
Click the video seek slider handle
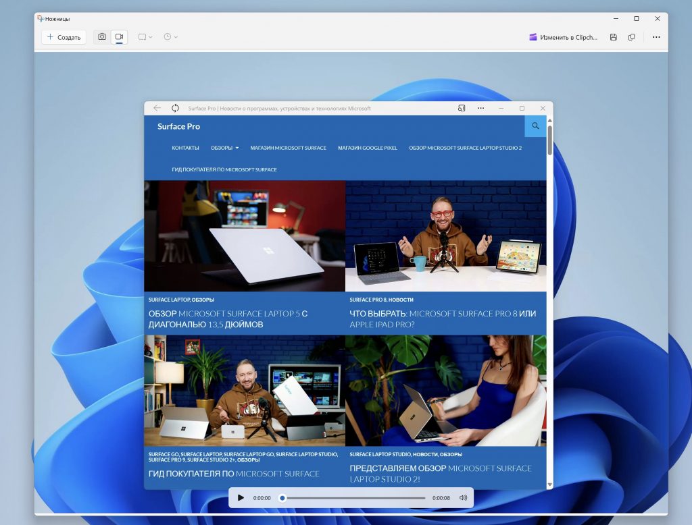pyautogui.click(x=282, y=498)
